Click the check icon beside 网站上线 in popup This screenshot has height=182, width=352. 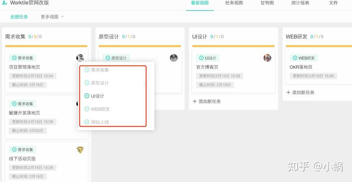coord(87,122)
